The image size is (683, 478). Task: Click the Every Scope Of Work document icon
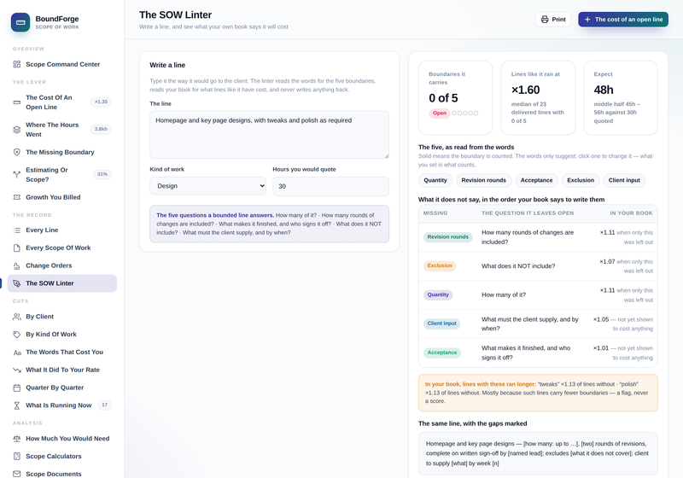[16, 248]
